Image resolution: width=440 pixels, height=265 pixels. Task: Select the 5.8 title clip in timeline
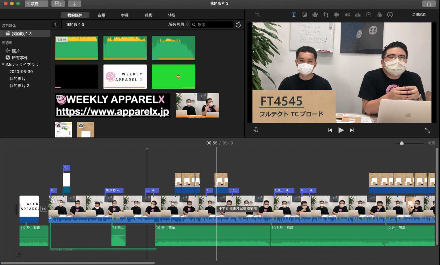[x=279, y=190]
